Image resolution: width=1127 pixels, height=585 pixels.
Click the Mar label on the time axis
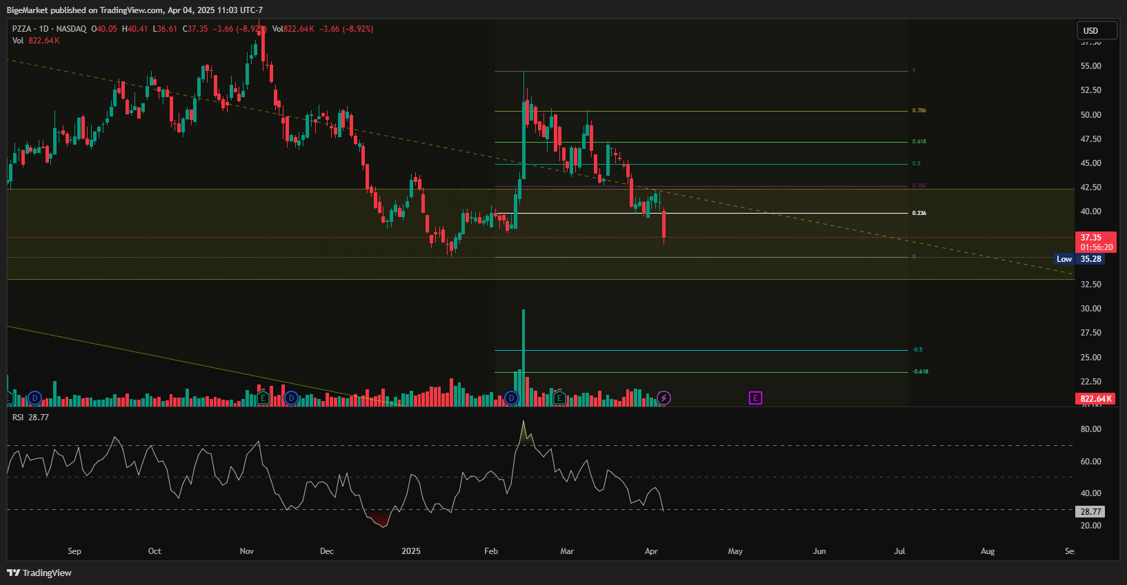point(567,551)
